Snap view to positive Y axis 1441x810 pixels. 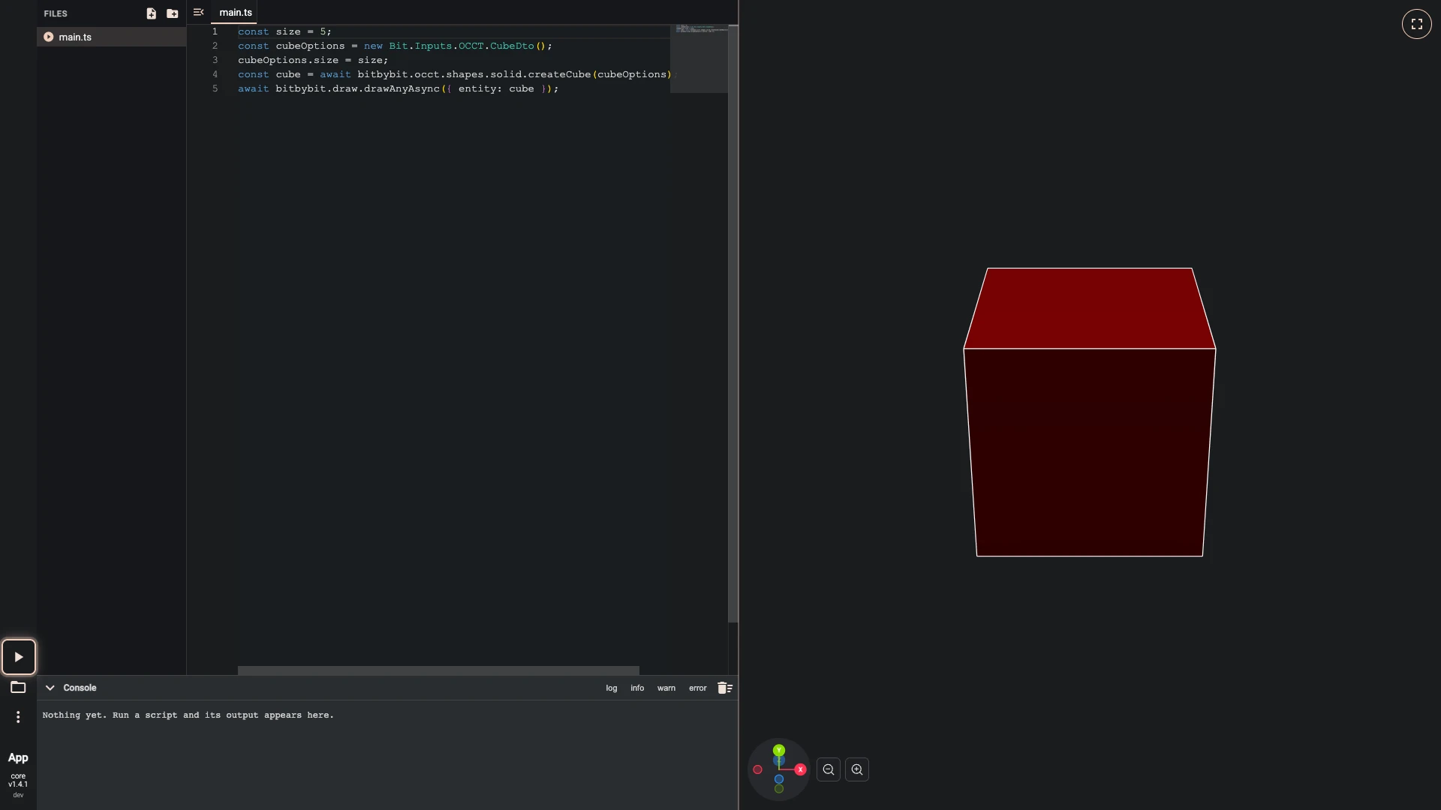coord(779,750)
